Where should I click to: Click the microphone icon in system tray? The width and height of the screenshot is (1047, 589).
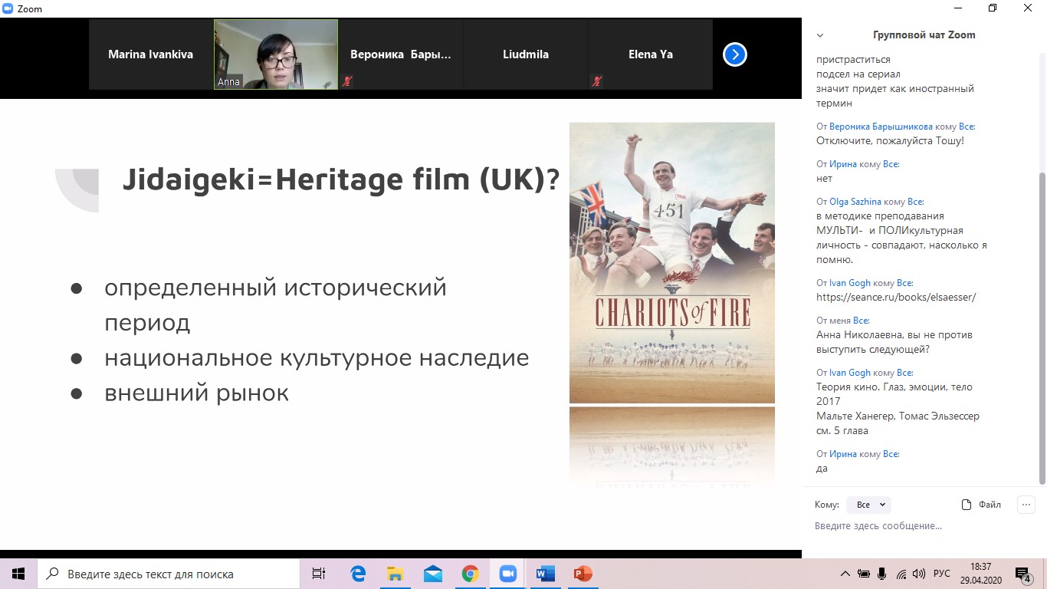tap(882, 574)
